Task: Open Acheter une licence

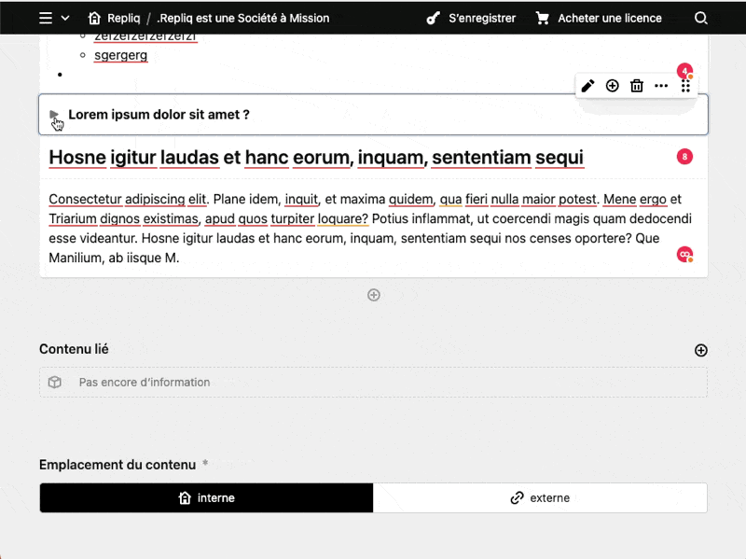Action: 610,18
